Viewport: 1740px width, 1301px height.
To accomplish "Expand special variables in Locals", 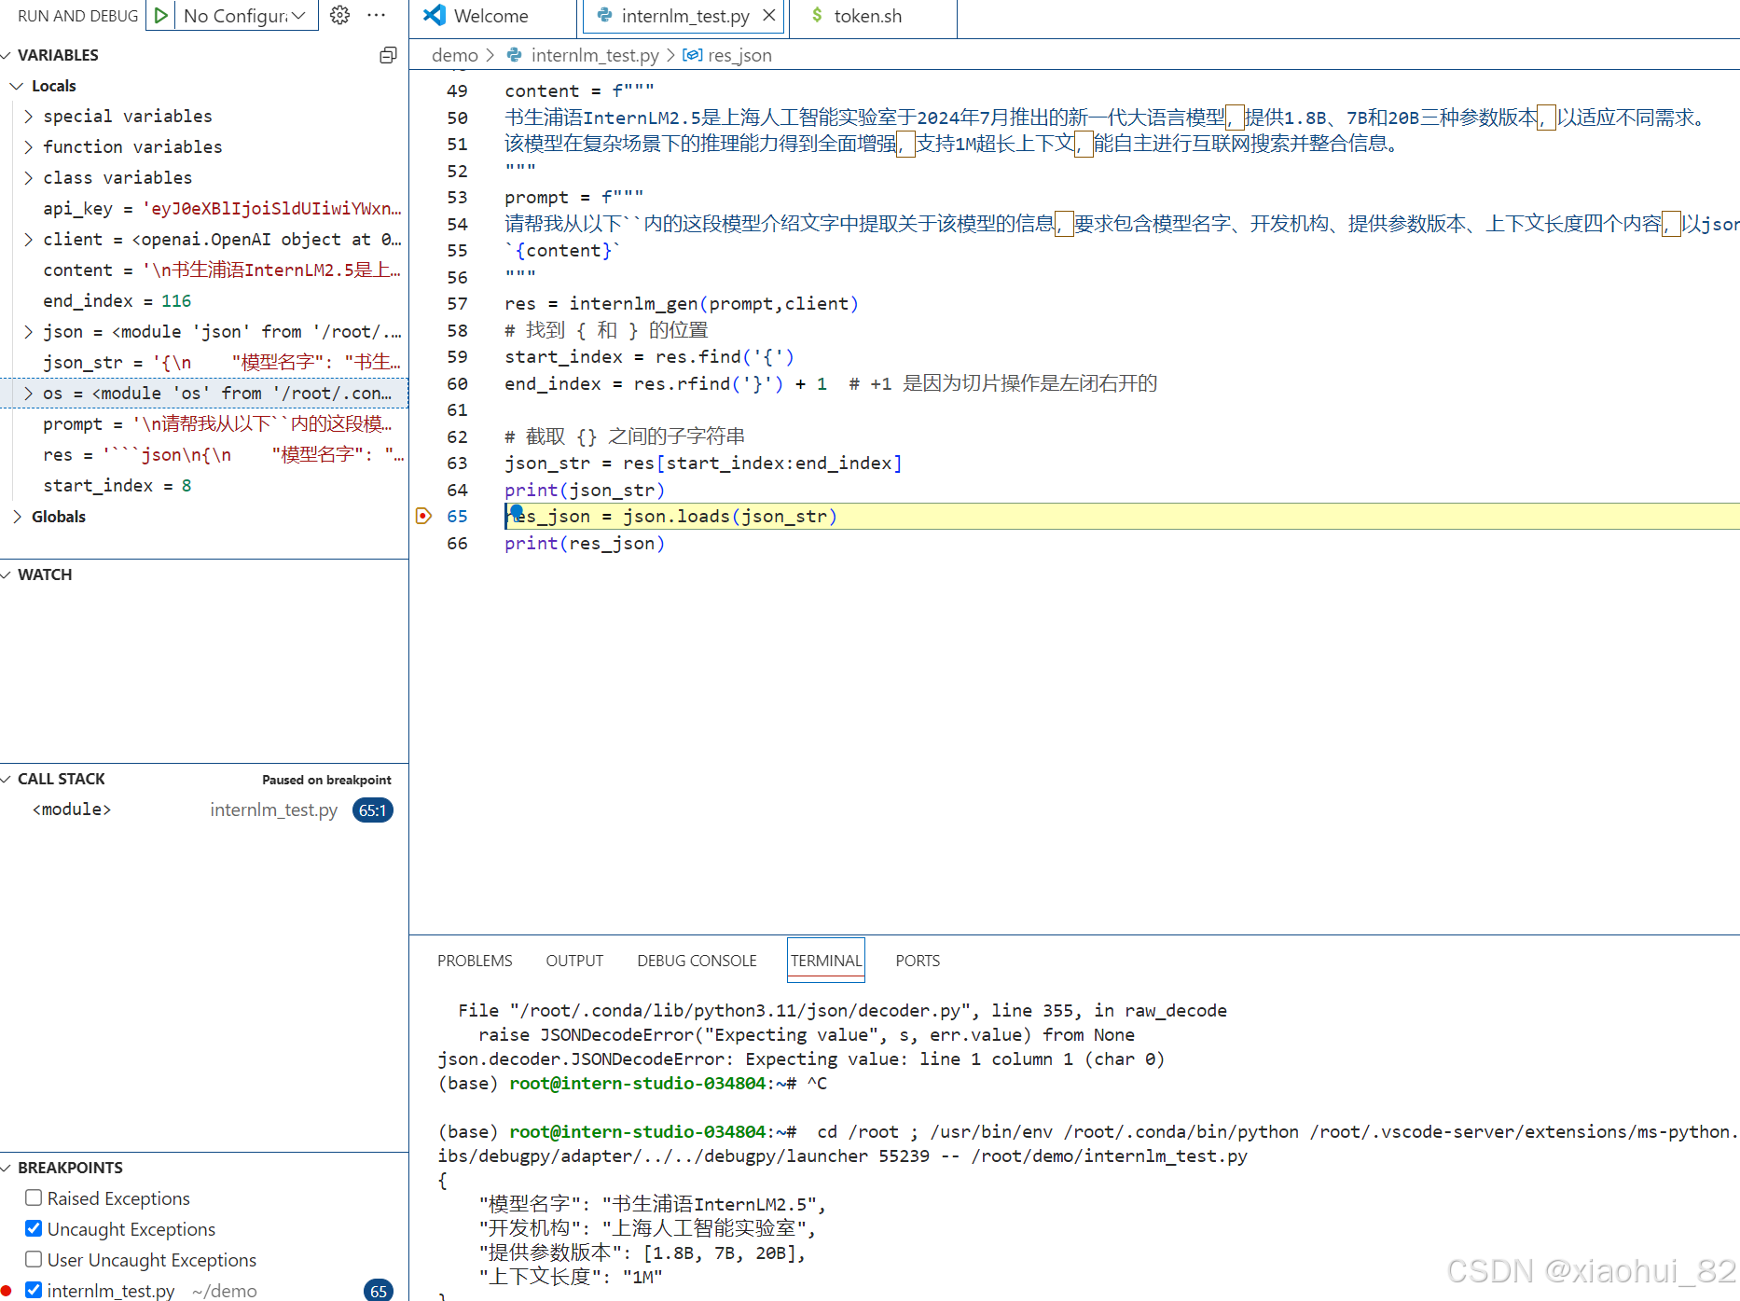I will coord(27,116).
